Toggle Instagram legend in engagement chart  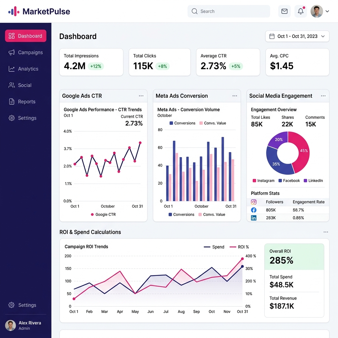pyautogui.click(x=263, y=181)
